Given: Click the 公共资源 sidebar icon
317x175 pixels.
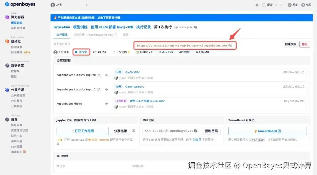Looking at the screenshot, I should coord(7,90).
